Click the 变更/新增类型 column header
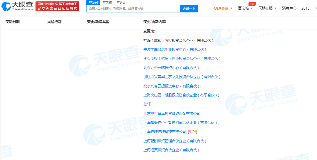Screen dimensions: 317x160 (x=98, y=22)
